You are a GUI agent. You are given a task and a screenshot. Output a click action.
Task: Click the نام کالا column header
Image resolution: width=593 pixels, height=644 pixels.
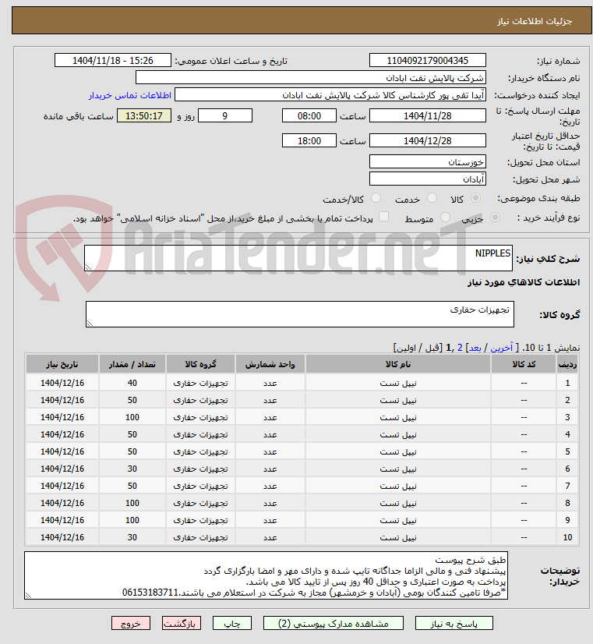coord(397,364)
